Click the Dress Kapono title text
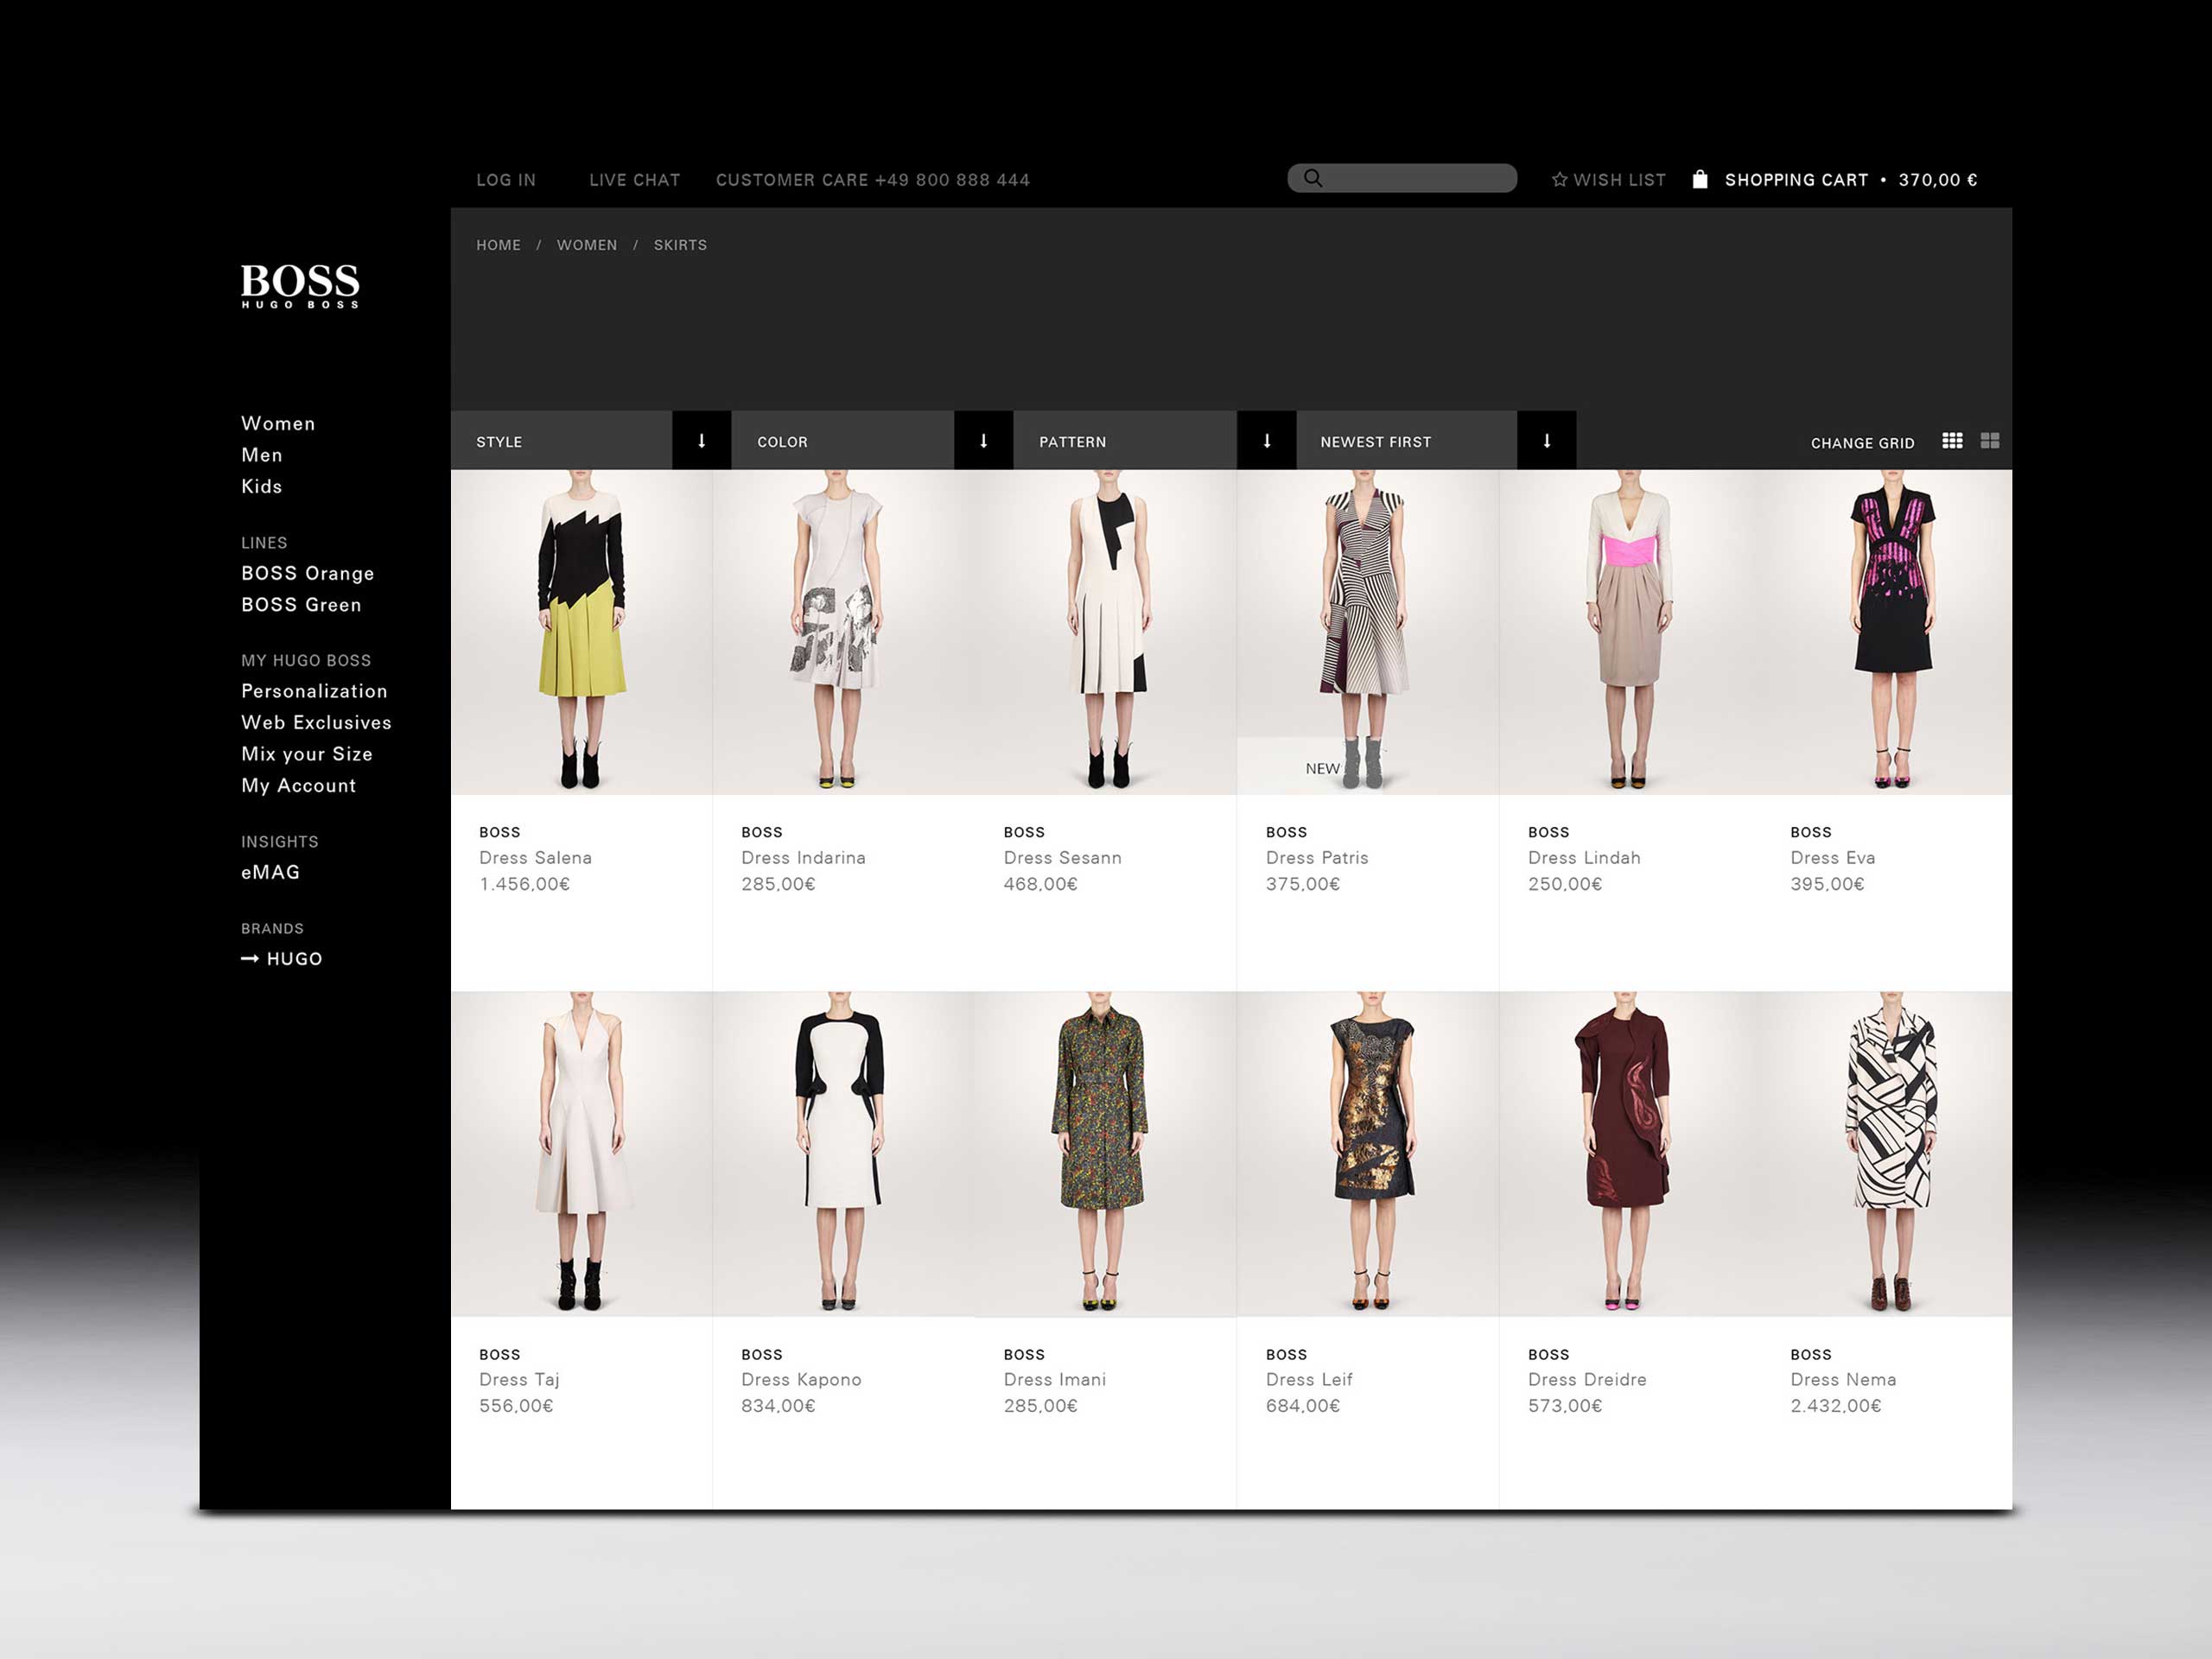The height and width of the screenshot is (1659, 2212). [x=801, y=1380]
